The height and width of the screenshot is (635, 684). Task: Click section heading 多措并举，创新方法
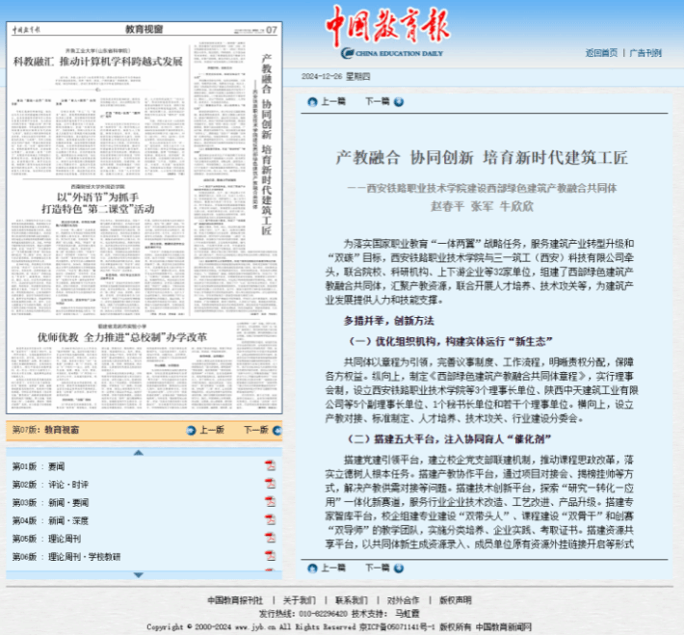coord(388,321)
